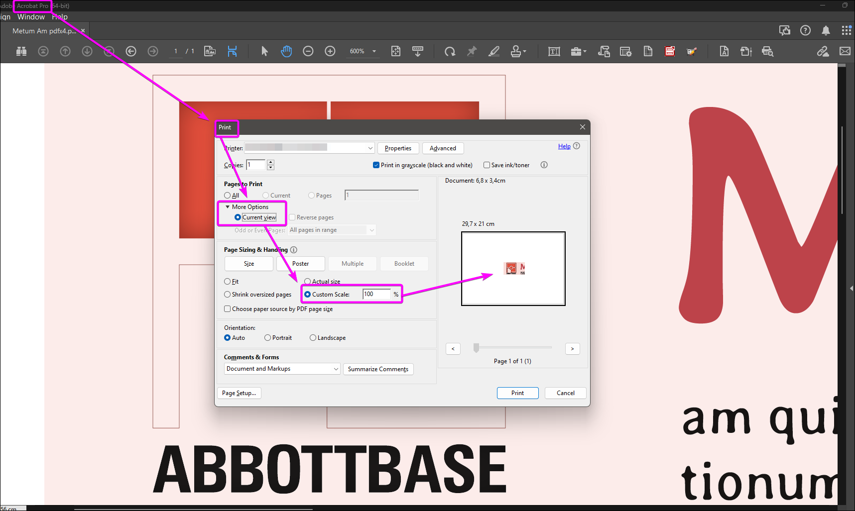
Task: Switch to the Metum Am pdfx4 document tab
Action: [42, 30]
